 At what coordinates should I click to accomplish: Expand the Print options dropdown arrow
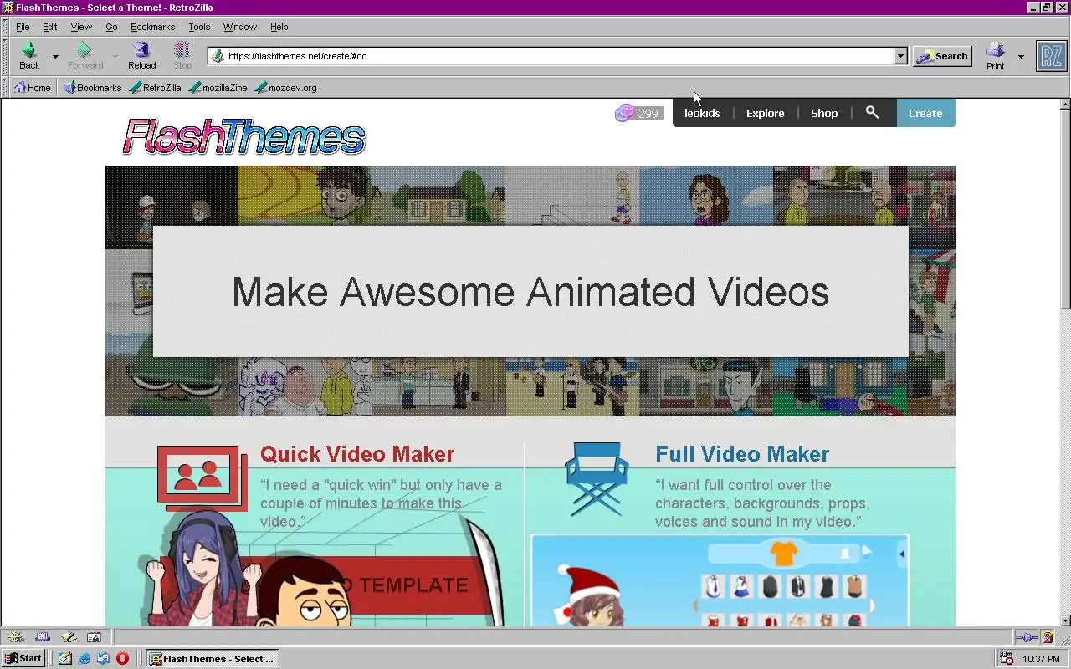[x=1021, y=57]
